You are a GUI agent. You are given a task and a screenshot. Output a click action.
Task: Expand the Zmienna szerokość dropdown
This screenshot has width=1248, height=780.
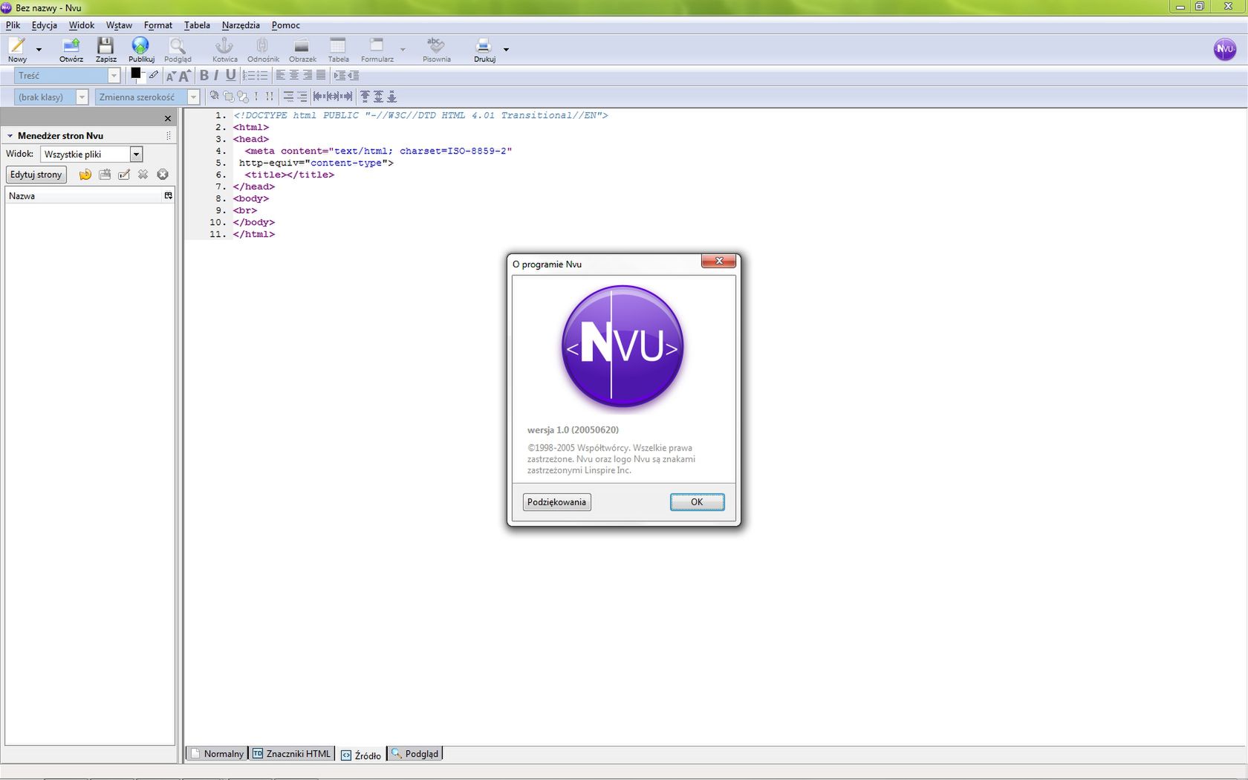[x=193, y=97]
